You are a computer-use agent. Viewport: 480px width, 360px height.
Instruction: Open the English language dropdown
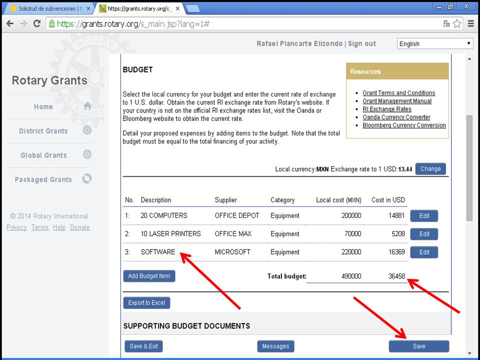[x=435, y=44]
